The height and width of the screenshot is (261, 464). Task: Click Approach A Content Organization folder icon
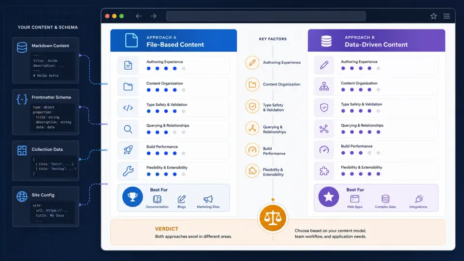(x=128, y=87)
